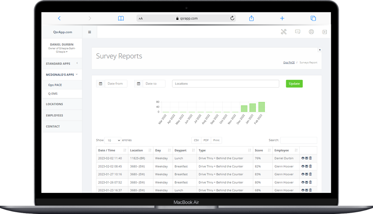373x214 pixels.
Task: Export table with PDF button
Action: point(206,140)
